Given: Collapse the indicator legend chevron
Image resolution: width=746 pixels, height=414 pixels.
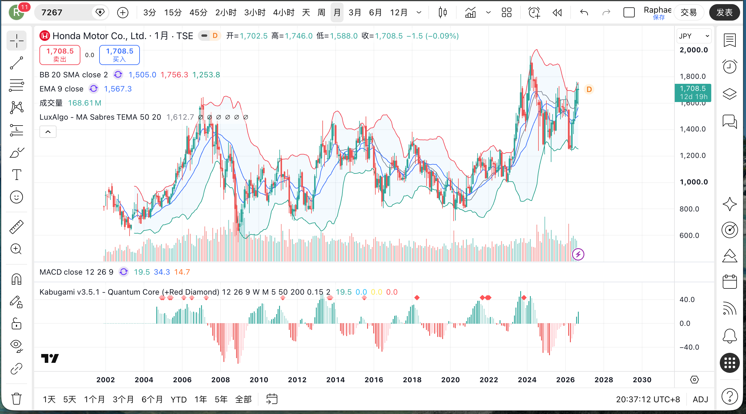Looking at the screenshot, I should click(x=48, y=132).
